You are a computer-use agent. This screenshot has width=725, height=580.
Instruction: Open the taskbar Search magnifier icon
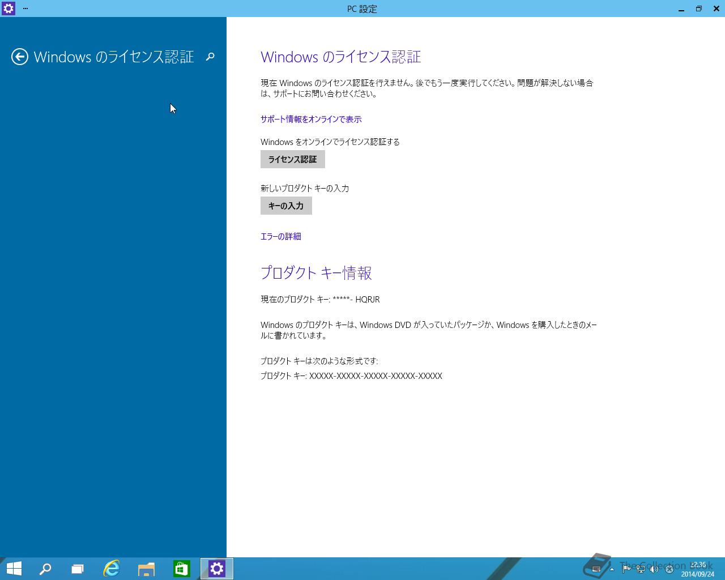tap(45, 569)
